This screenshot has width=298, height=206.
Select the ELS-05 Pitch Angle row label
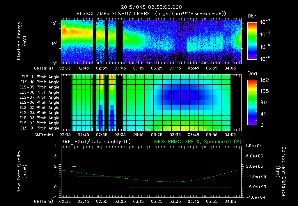click(39, 108)
